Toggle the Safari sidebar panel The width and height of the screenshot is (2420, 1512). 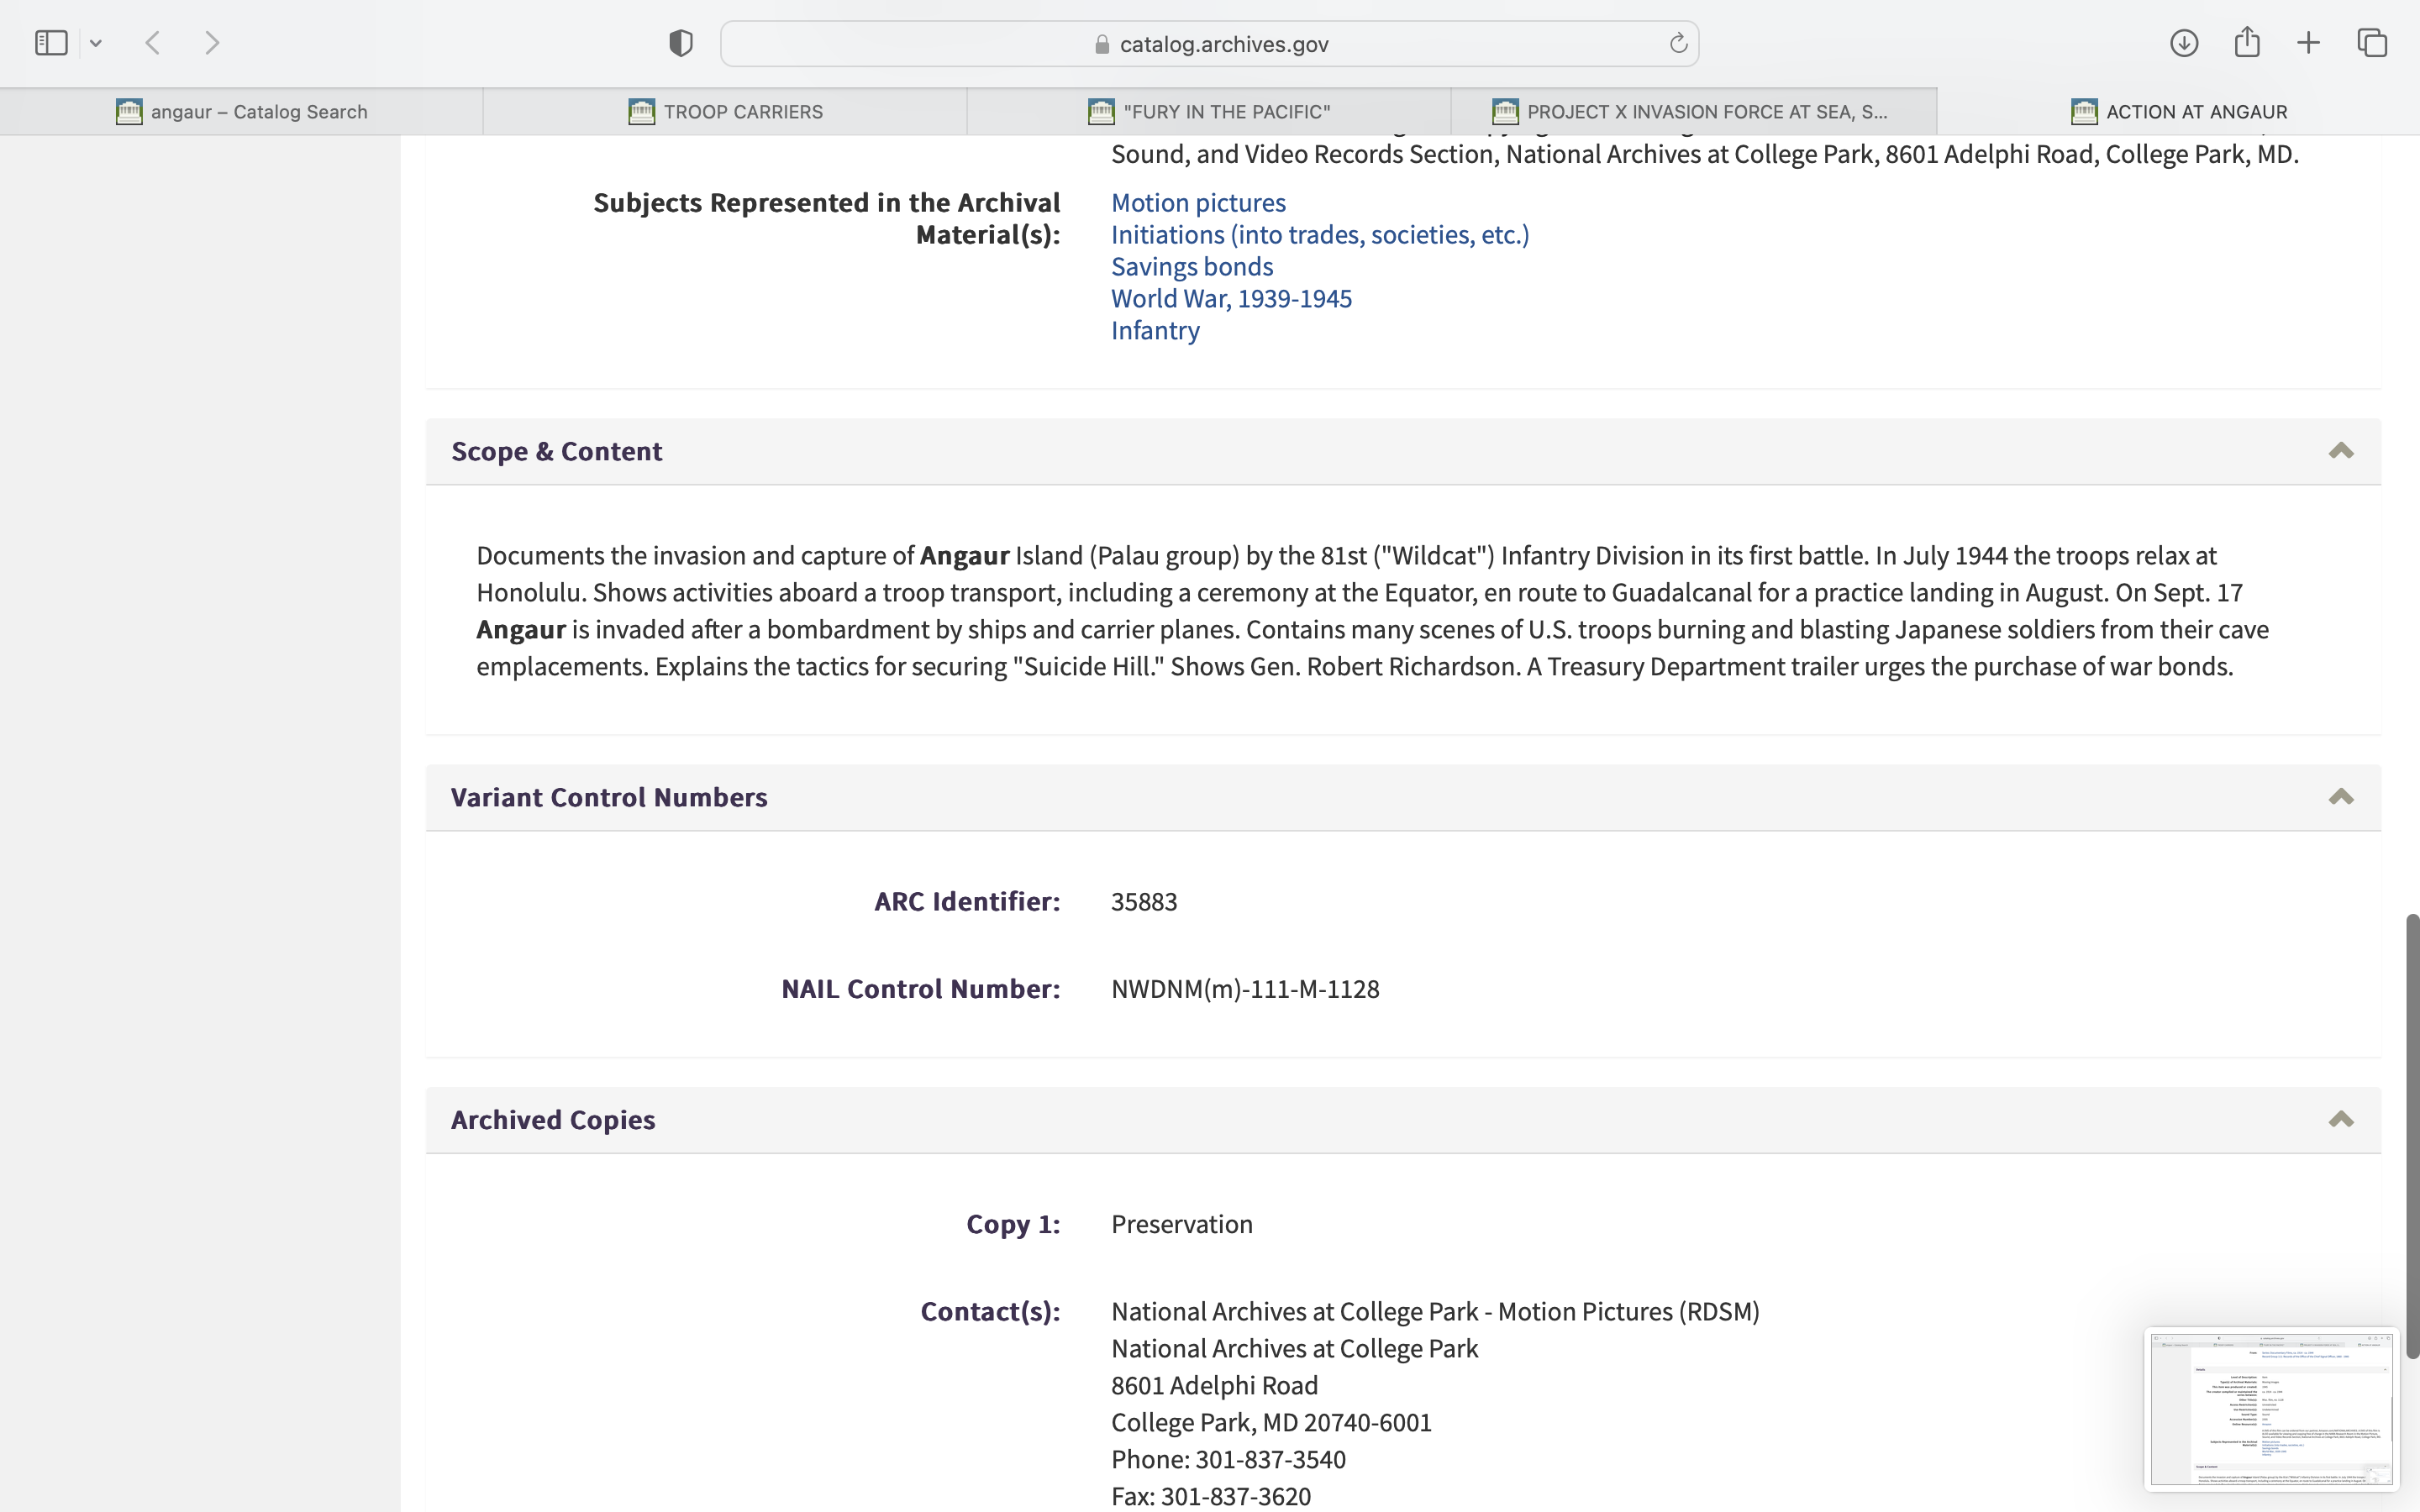(51, 43)
